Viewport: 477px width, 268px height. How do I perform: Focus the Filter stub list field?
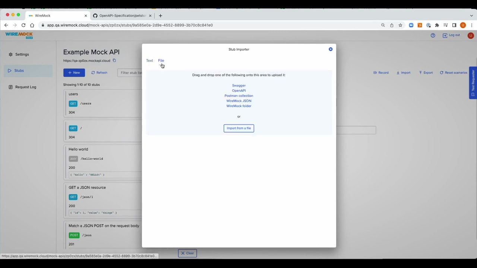(130, 73)
